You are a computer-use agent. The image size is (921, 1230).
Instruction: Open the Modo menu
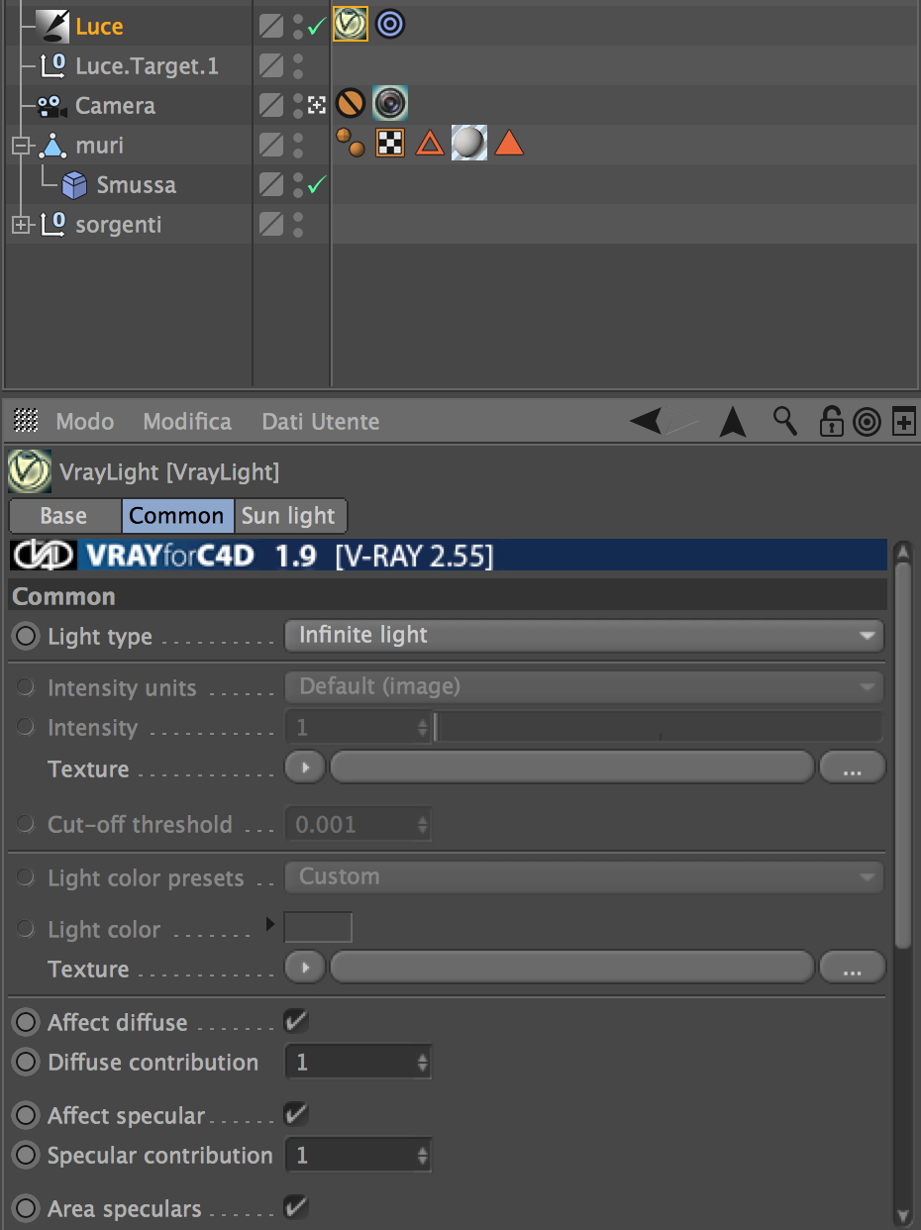(x=85, y=422)
